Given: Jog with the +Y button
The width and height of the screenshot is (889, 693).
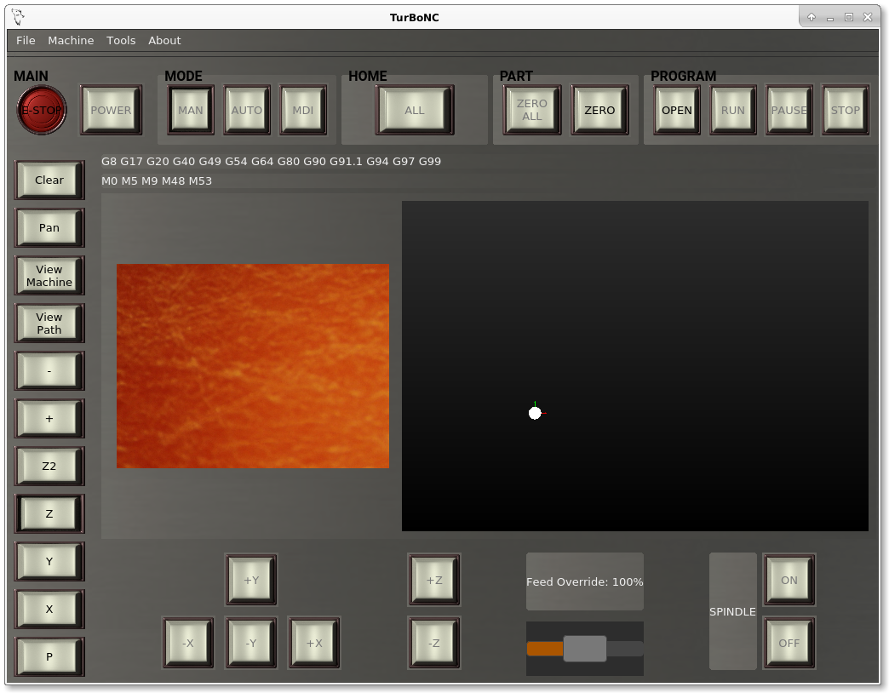Looking at the screenshot, I should 251,580.
